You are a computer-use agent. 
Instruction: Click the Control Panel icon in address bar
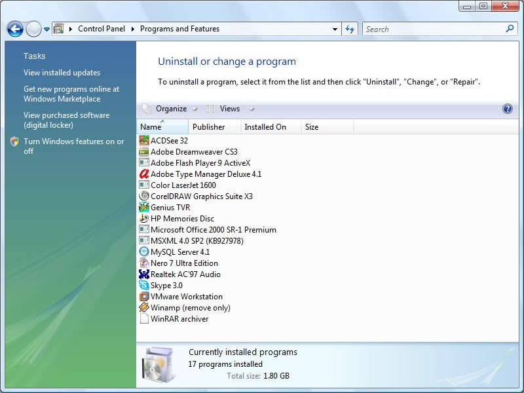point(59,29)
